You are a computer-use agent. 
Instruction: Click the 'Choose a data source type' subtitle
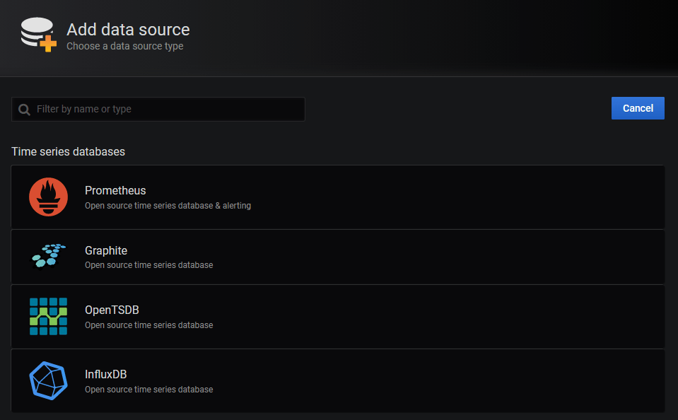click(124, 47)
